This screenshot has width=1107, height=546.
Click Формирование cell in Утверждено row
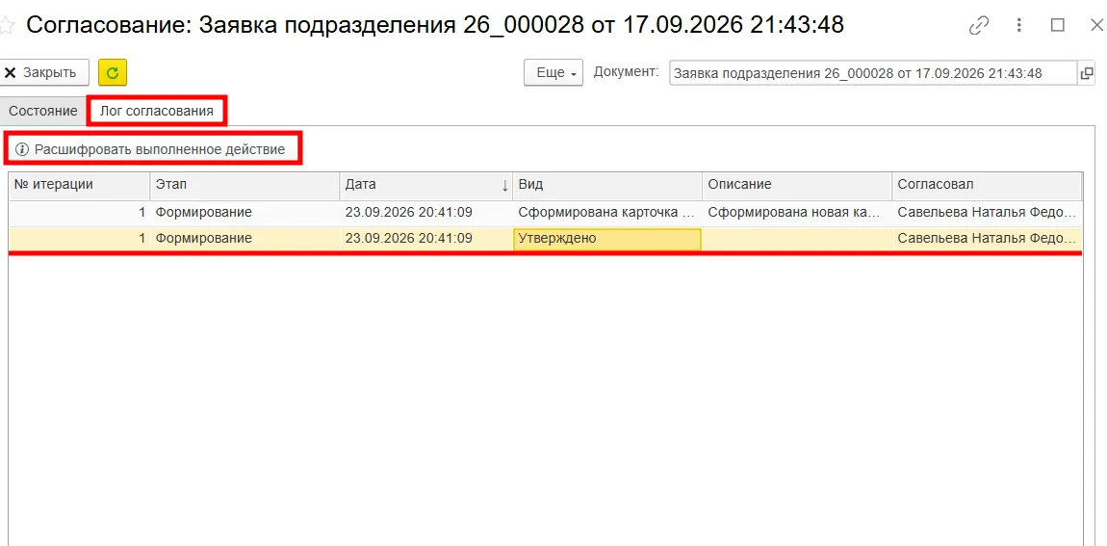245,239
